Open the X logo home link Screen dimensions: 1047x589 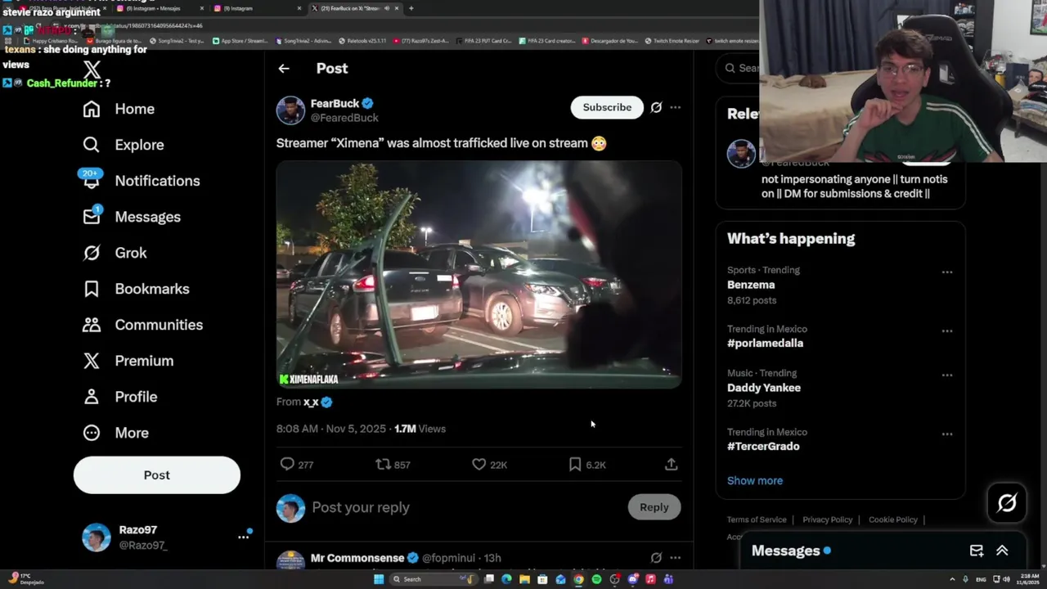92,70
